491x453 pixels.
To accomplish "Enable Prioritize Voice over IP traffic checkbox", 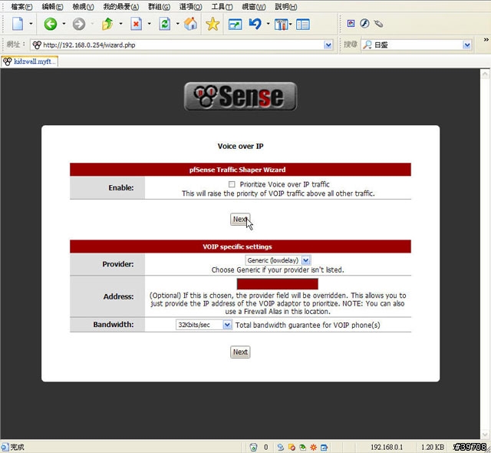I will (x=232, y=184).
